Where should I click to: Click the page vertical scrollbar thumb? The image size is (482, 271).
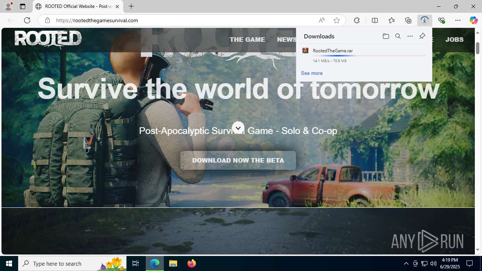point(477,48)
